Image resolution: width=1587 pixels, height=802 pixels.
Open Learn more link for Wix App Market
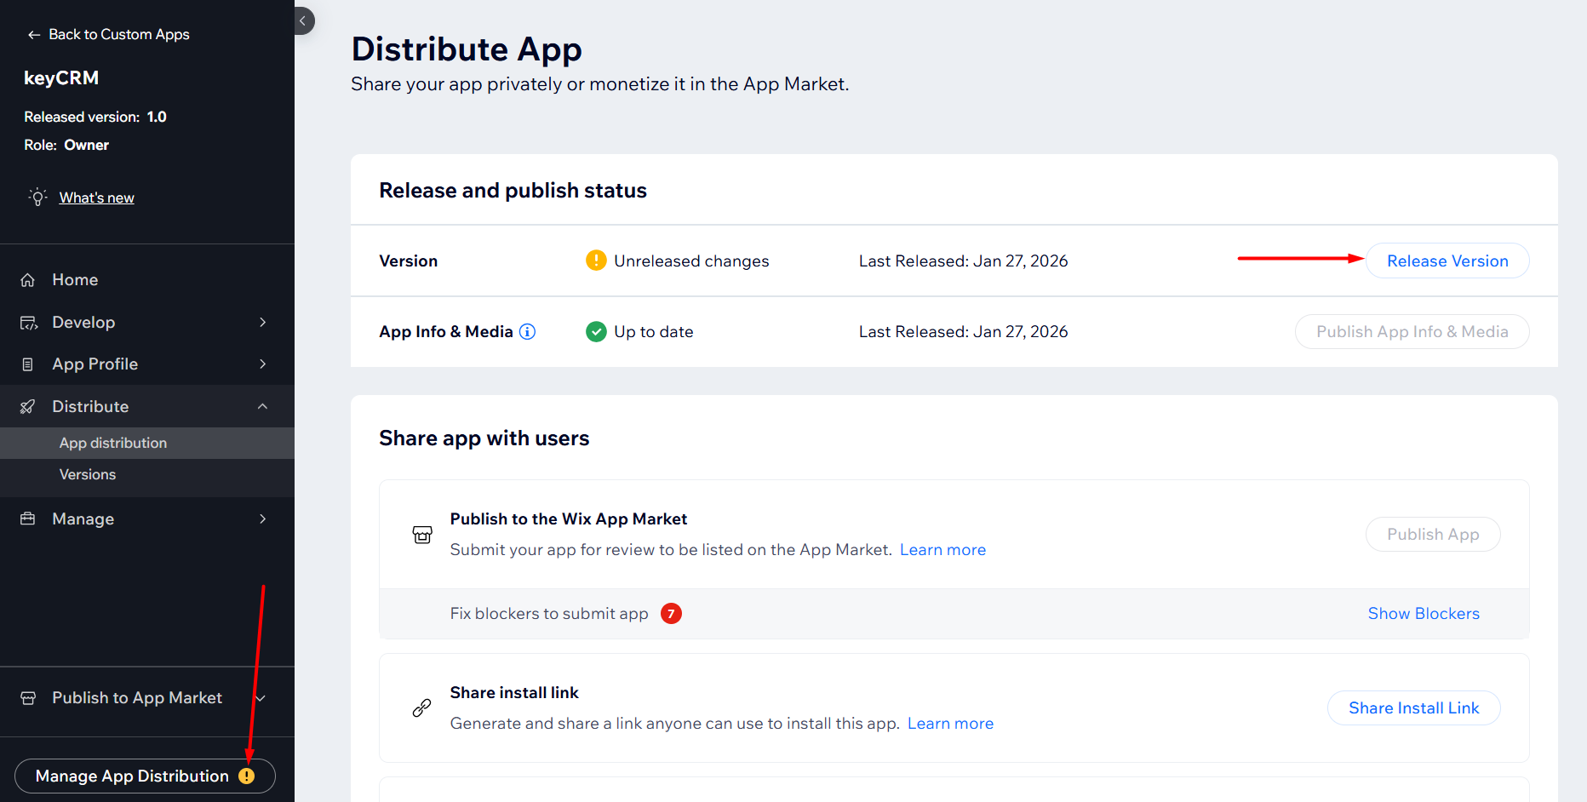pos(942,550)
